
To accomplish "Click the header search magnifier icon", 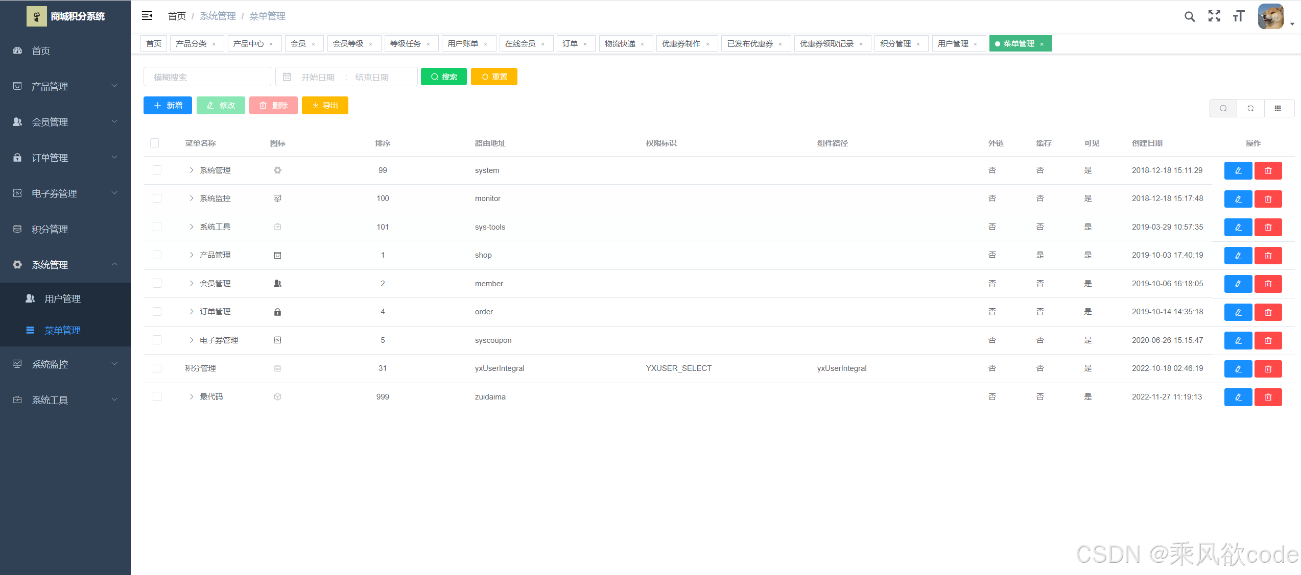I will tap(1190, 16).
